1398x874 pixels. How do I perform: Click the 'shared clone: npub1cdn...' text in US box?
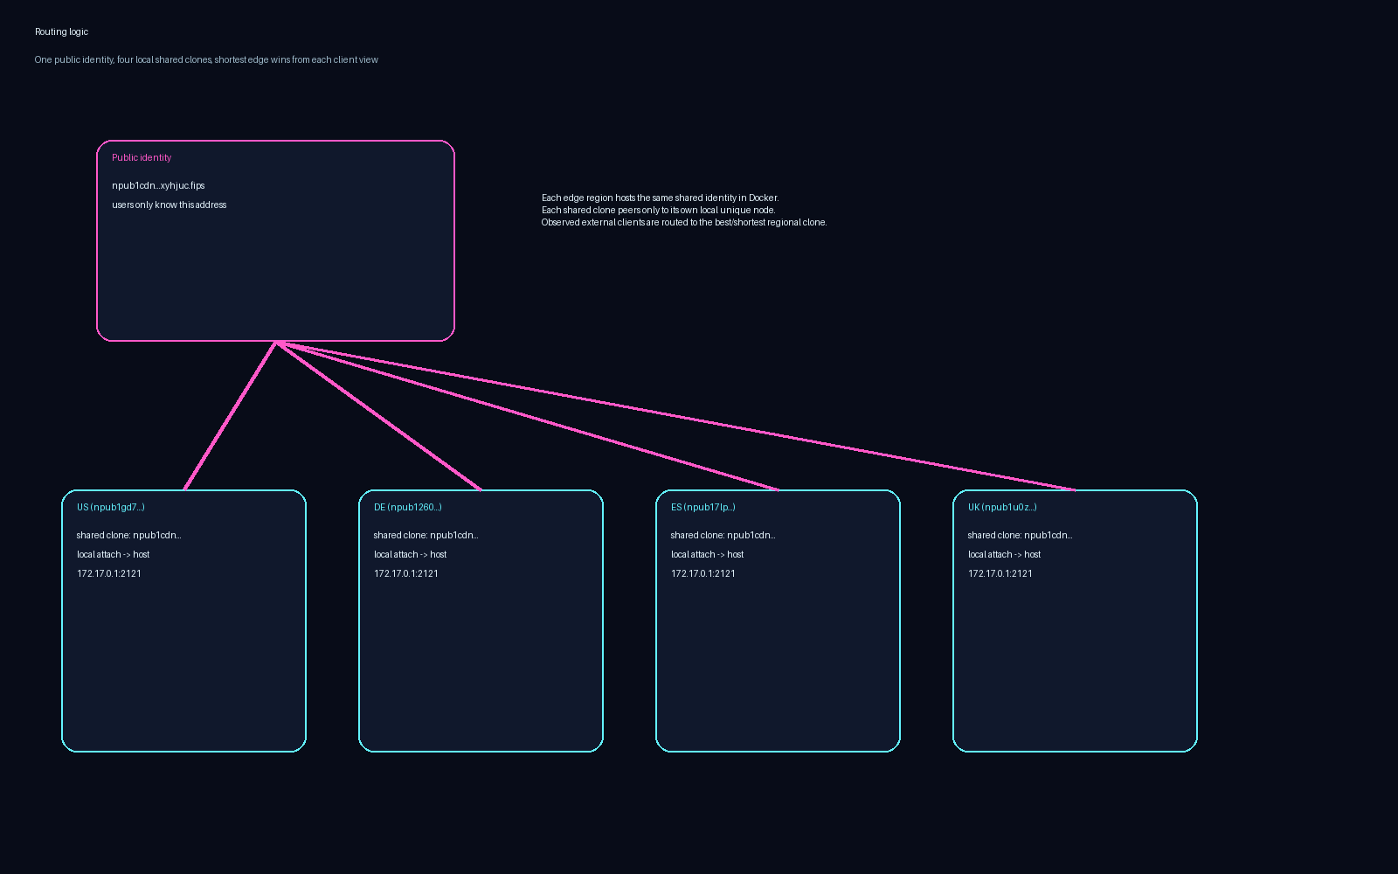128,535
